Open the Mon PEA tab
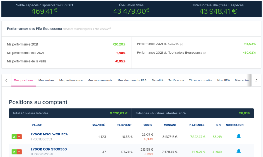The image size is (263, 157). [x=223, y=80]
